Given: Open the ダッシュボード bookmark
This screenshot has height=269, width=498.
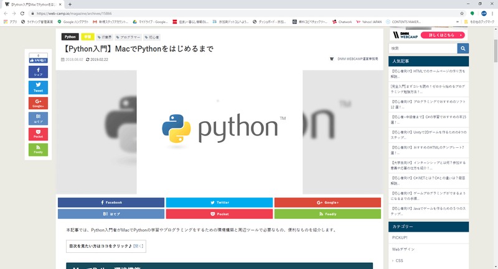Looking at the screenshot, I should [270, 22].
